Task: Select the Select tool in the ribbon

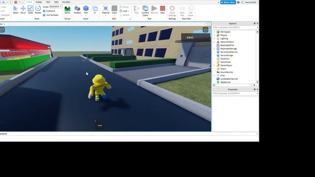Action: [x=15, y=10]
